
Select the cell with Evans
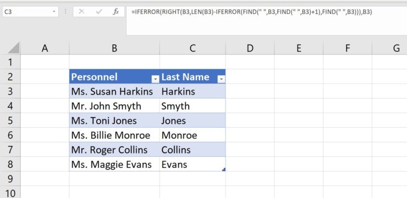[193, 164]
